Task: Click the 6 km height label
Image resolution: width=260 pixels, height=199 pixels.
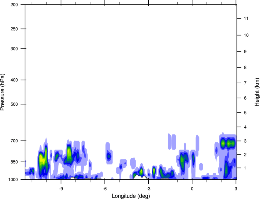Action: pyautogui.click(x=245, y=98)
